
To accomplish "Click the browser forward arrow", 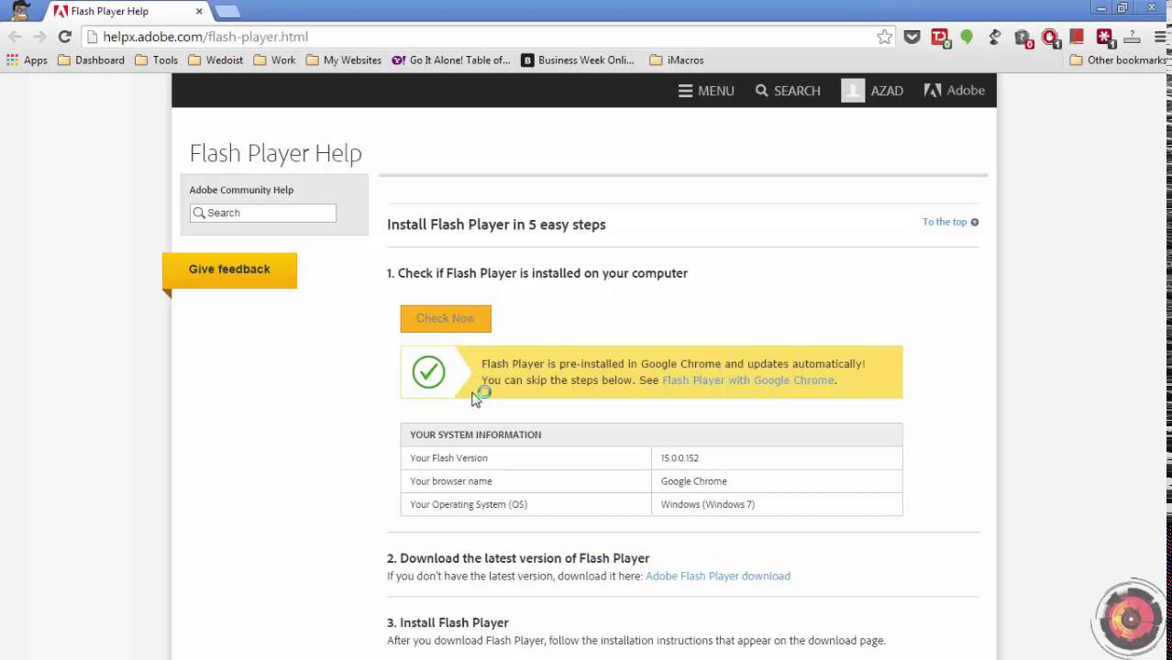I will [39, 37].
